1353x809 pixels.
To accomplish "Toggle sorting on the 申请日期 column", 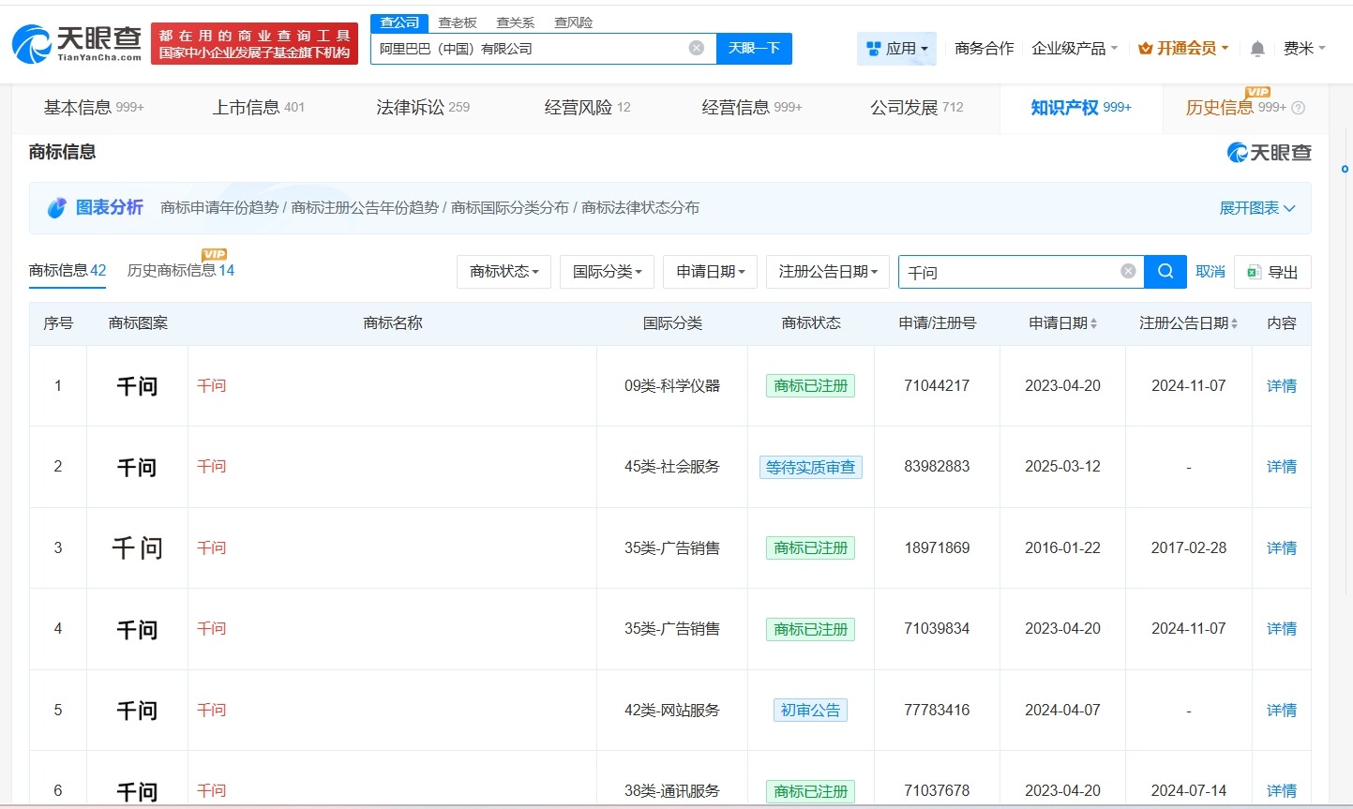I will [1091, 322].
